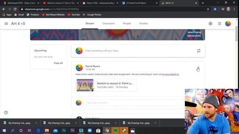Expand third My Drawing-5 download options
The image size is (239, 134).
[x=115, y=123]
